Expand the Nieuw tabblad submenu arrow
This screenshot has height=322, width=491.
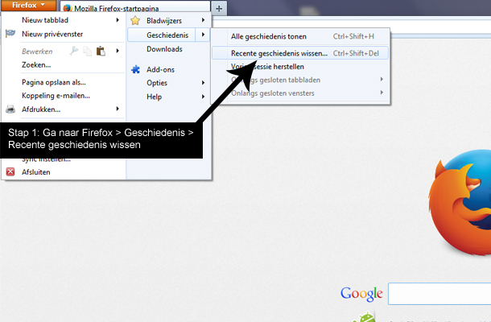(x=118, y=20)
